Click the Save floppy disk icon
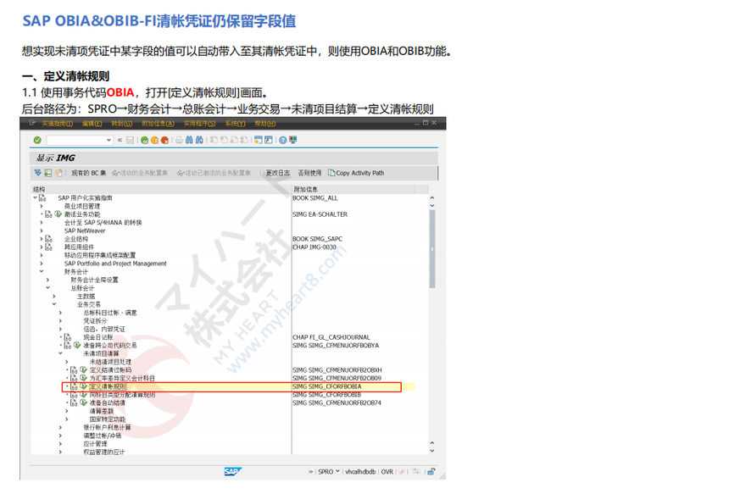 pyautogui.click(x=131, y=140)
